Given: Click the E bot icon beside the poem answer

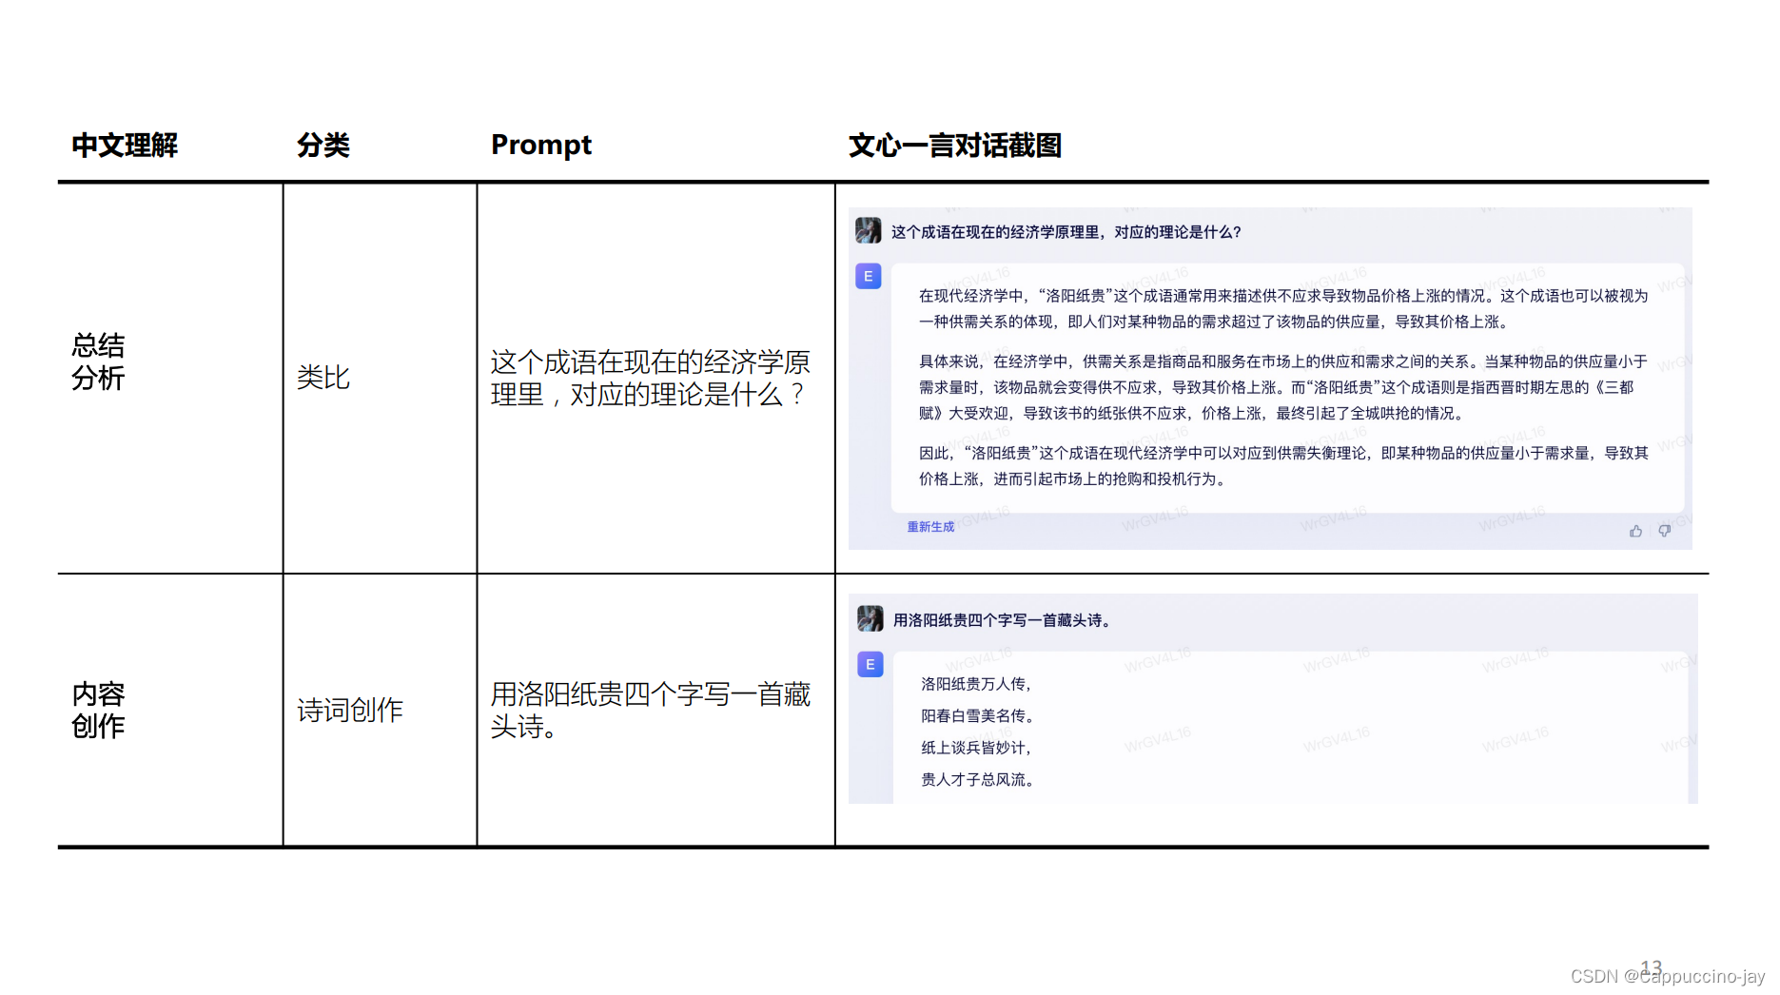Looking at the screenshot, I should 870,664.
